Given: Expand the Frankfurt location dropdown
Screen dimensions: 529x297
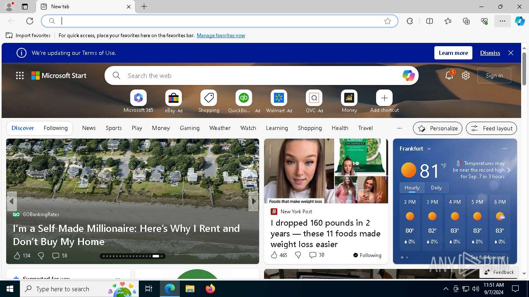Looking at the screenshot, I should tap(429, 148).
